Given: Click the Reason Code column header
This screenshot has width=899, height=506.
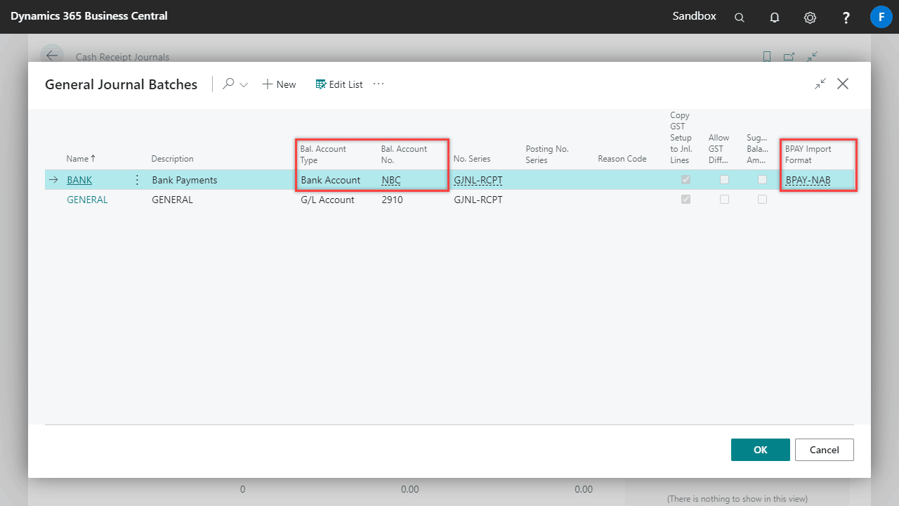Looking at the screenshot, I should pyautogui.click(x=622, y=159).
